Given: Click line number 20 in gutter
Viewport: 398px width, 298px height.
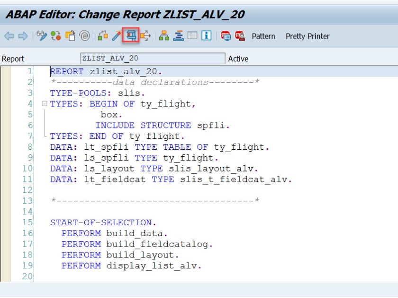Looking at the screenshot, I should (27, 276).
